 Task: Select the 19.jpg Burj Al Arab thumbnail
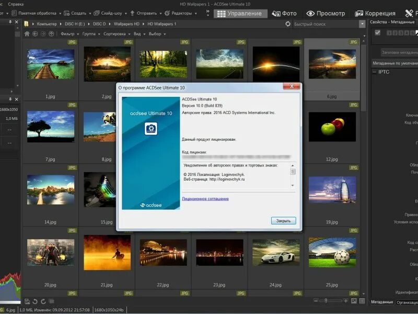332,189
